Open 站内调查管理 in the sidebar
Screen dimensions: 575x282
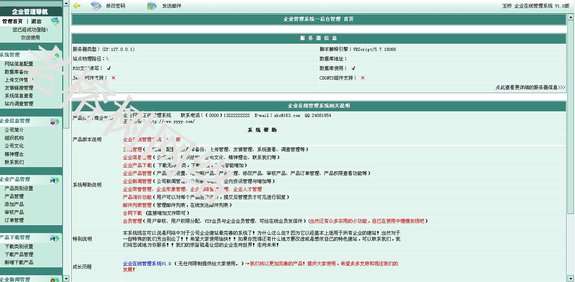point(19,104)
